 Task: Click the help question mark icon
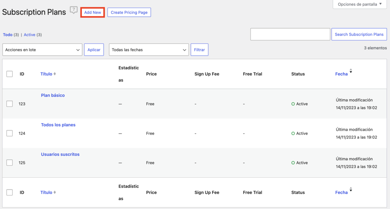tap(74, 10)
